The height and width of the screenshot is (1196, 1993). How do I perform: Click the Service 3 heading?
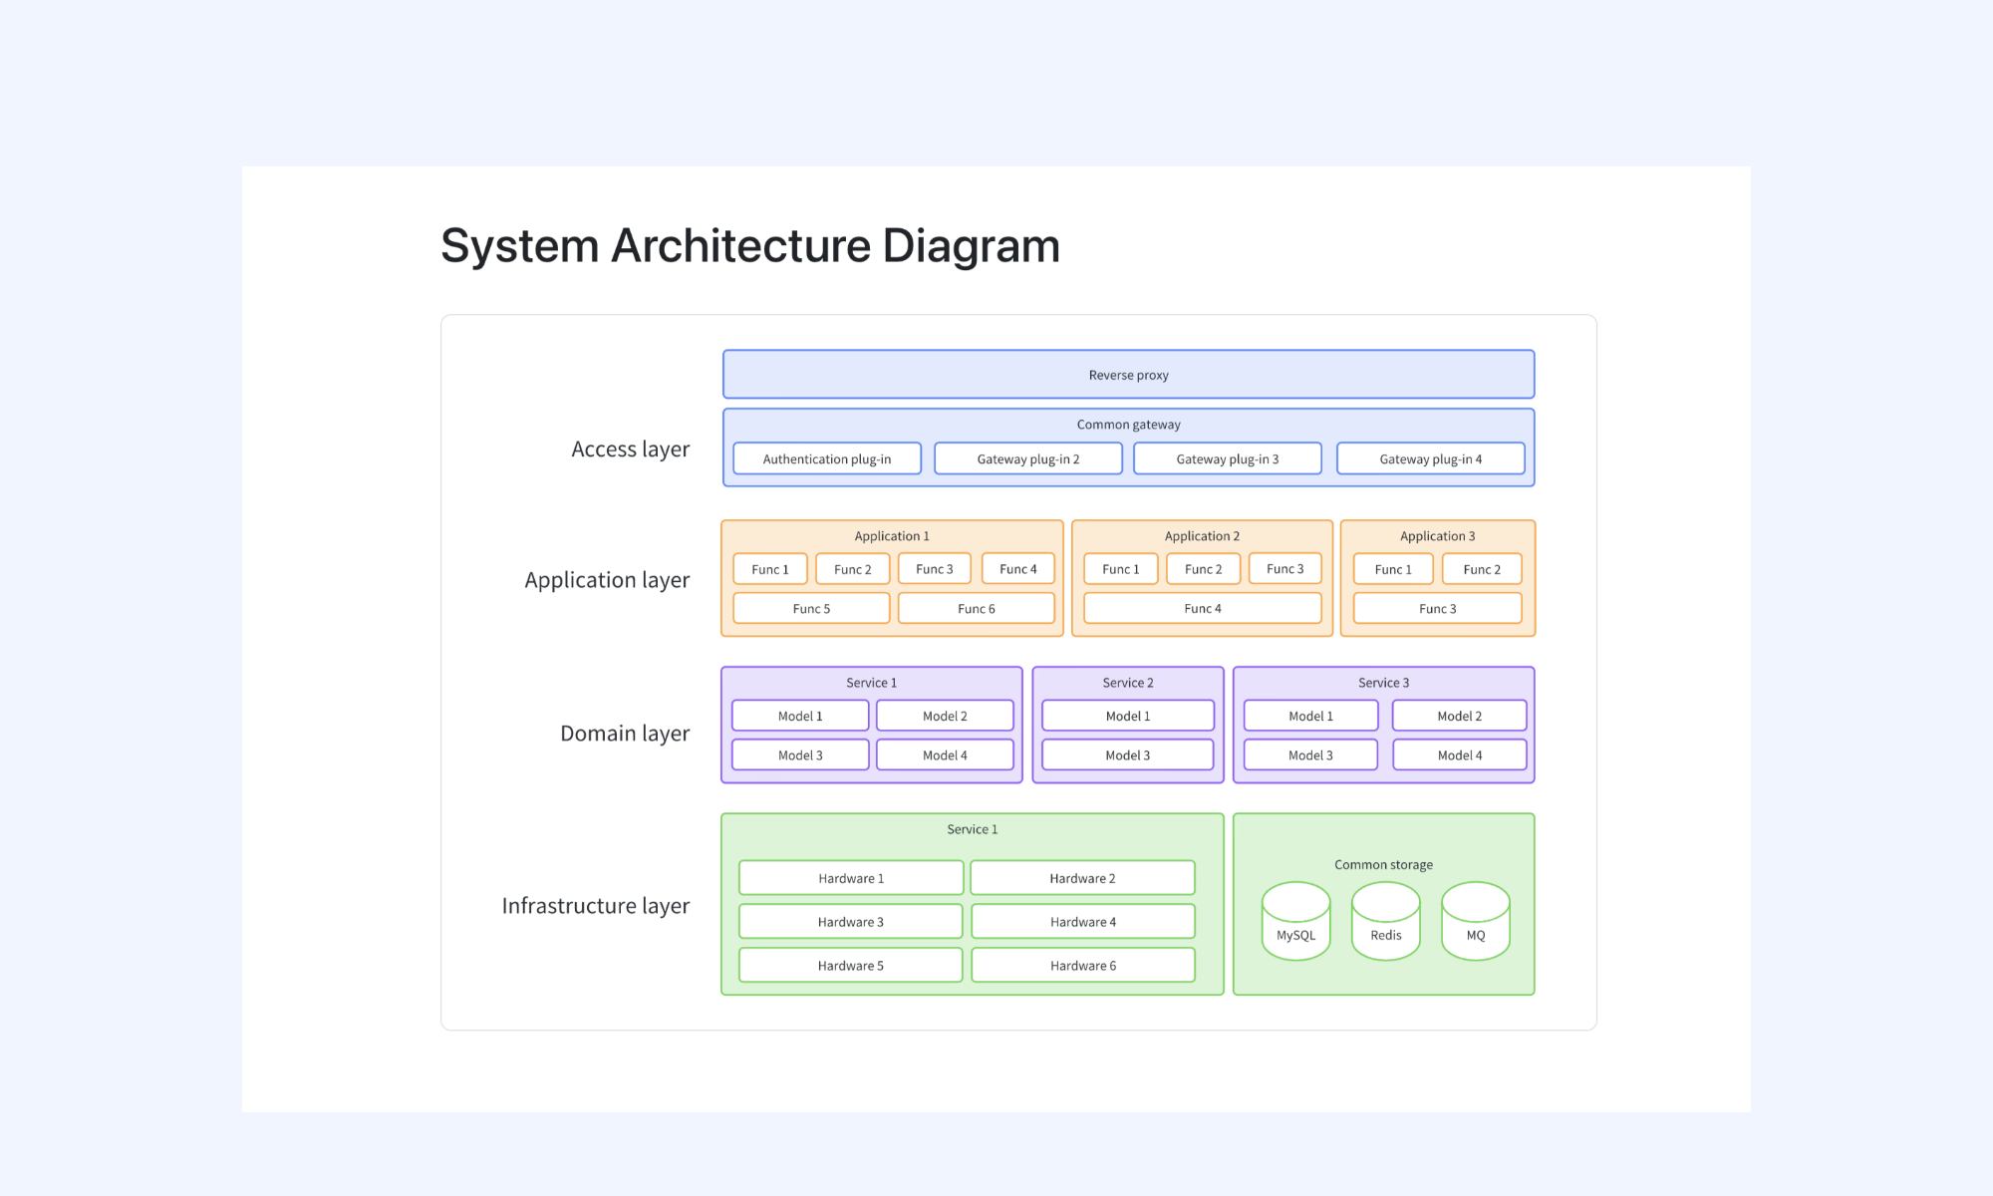(x=1384, y=683)
